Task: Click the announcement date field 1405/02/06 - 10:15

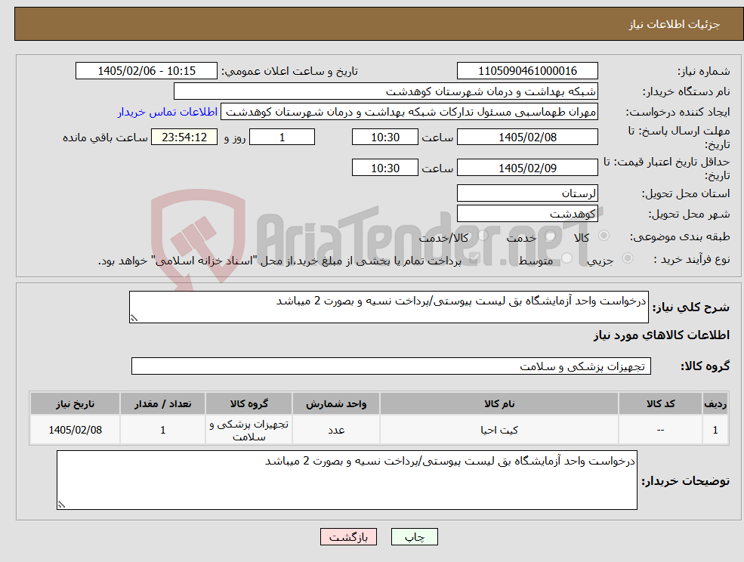Action: [x=146, y=71]
